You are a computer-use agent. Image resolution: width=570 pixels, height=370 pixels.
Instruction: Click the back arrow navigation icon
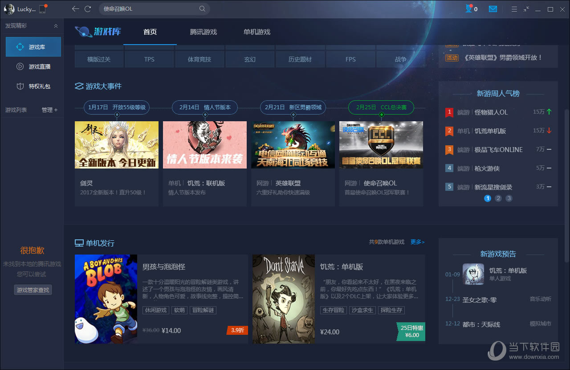pos(76,9)
